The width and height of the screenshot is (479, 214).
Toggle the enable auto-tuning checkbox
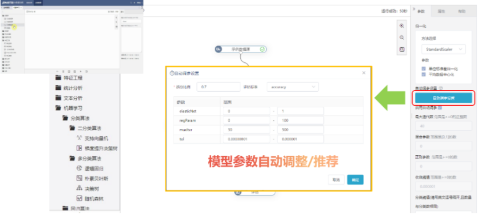440,107
